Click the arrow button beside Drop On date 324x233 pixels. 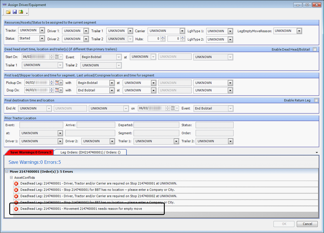pyautogui.click(x=61, y=90)
